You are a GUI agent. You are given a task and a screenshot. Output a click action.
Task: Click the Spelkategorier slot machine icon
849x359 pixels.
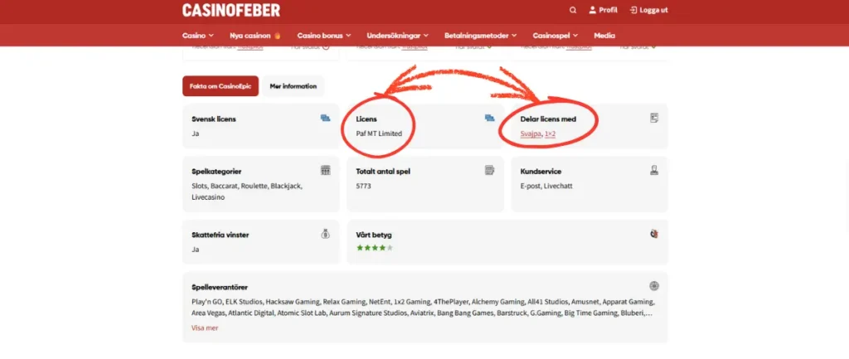pyautogui.click(x=325, y=170)
